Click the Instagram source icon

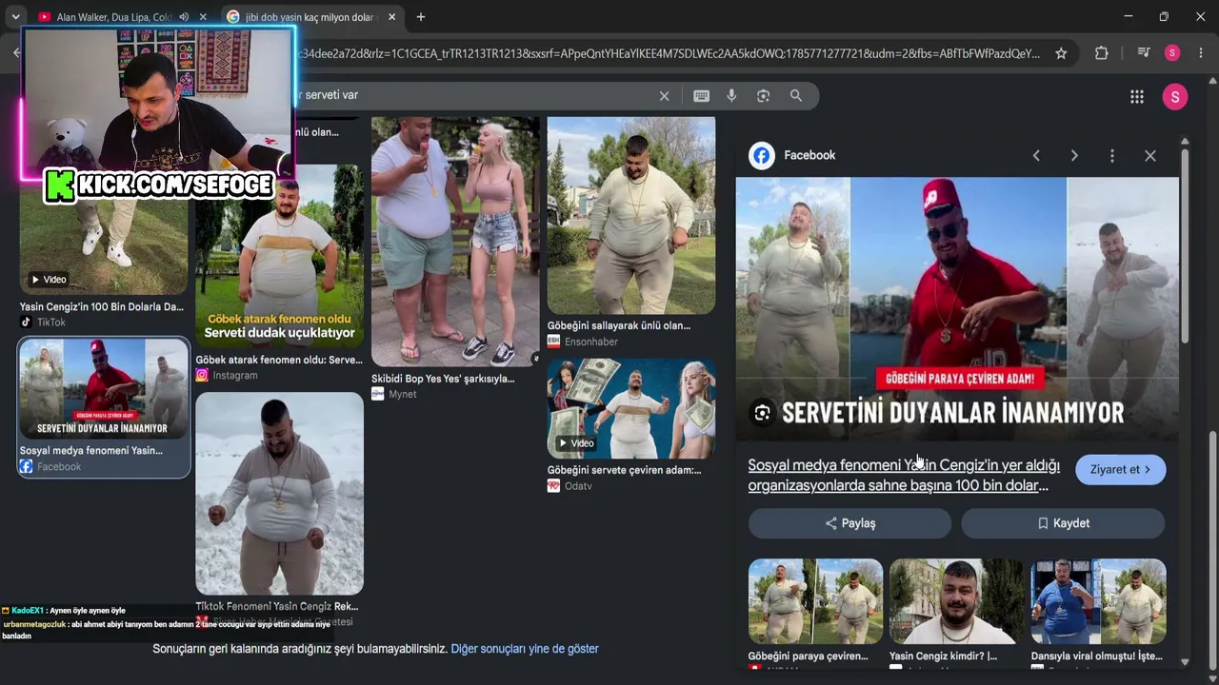click(202, 376)
